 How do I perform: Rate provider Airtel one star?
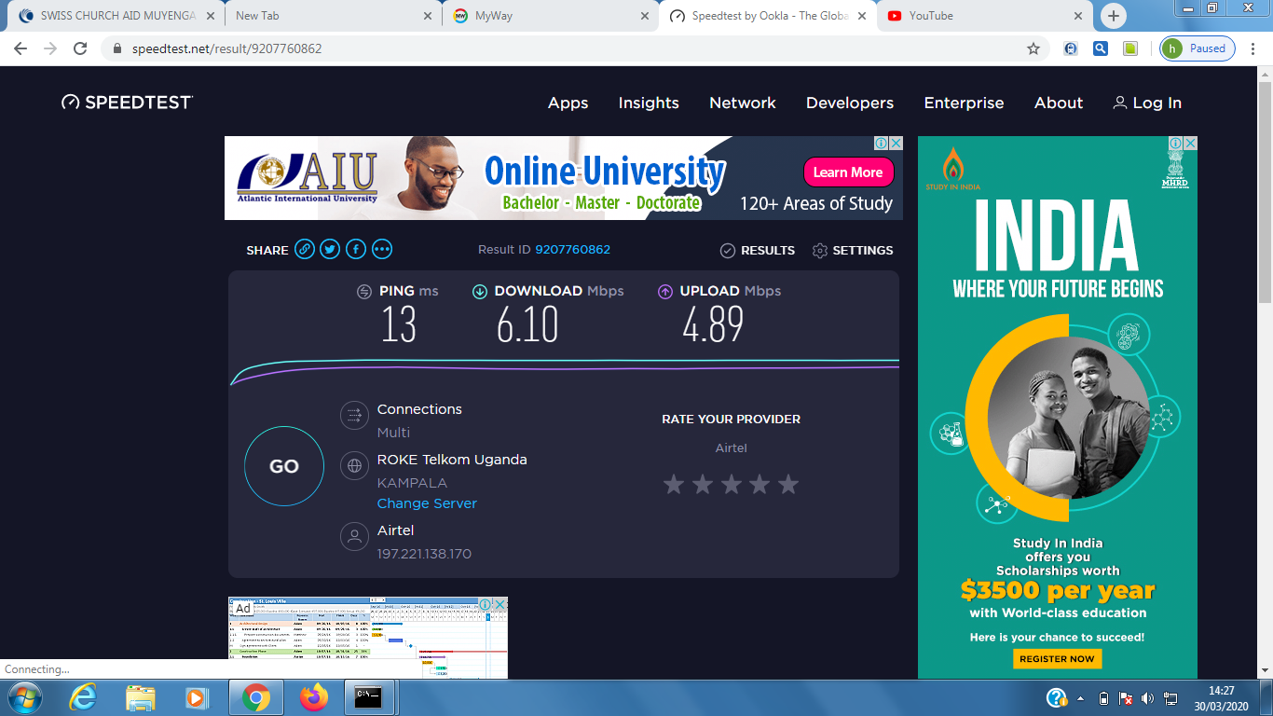coord(673,484)
